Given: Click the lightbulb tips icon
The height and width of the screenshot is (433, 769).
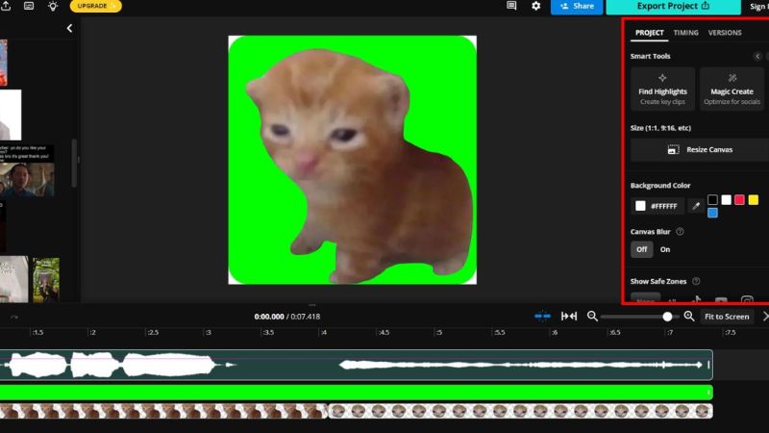Looking at the screenshot, I should point(52,6).
